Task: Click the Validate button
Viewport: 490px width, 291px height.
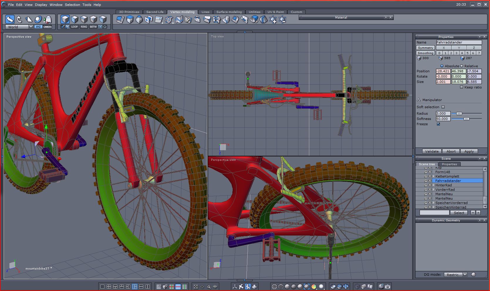Action: coord(432,151)
